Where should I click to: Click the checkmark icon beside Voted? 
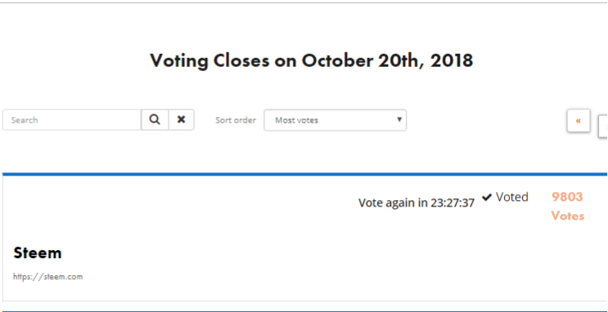[x=487, y=198]
